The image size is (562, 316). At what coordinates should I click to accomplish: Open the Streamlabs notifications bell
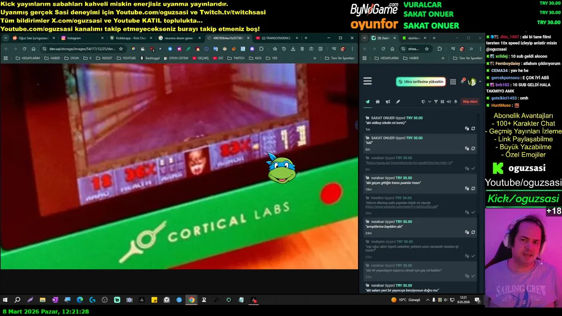[462, 81]
